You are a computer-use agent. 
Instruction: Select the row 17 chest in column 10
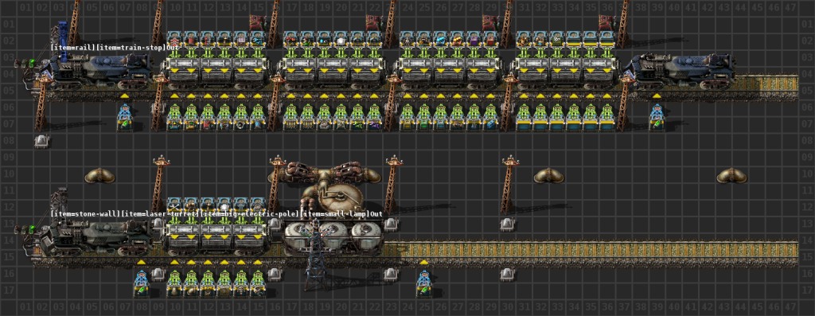(174, 291)
